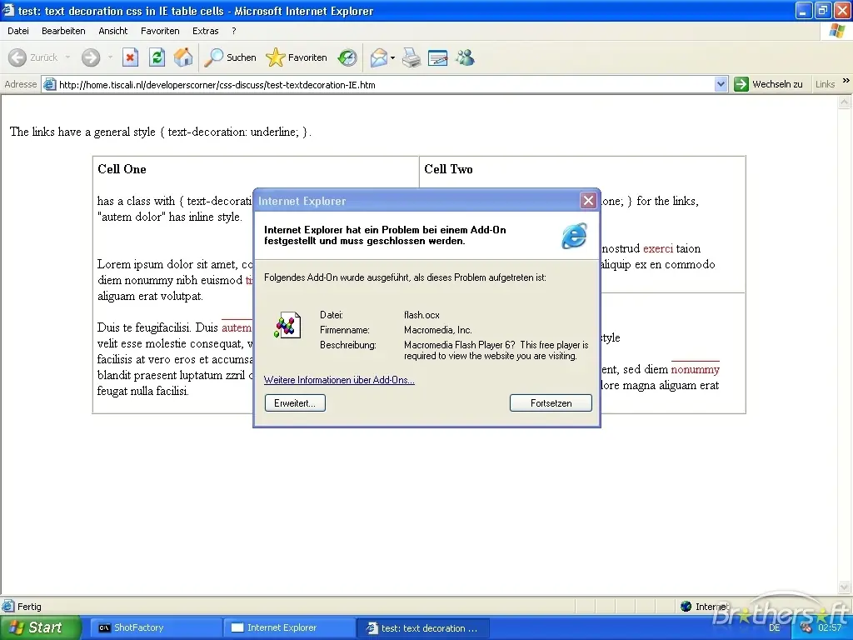Click the DE language indicator in tray
The height and width of the screenshot is (640, 853).
[x=774, y=627]
